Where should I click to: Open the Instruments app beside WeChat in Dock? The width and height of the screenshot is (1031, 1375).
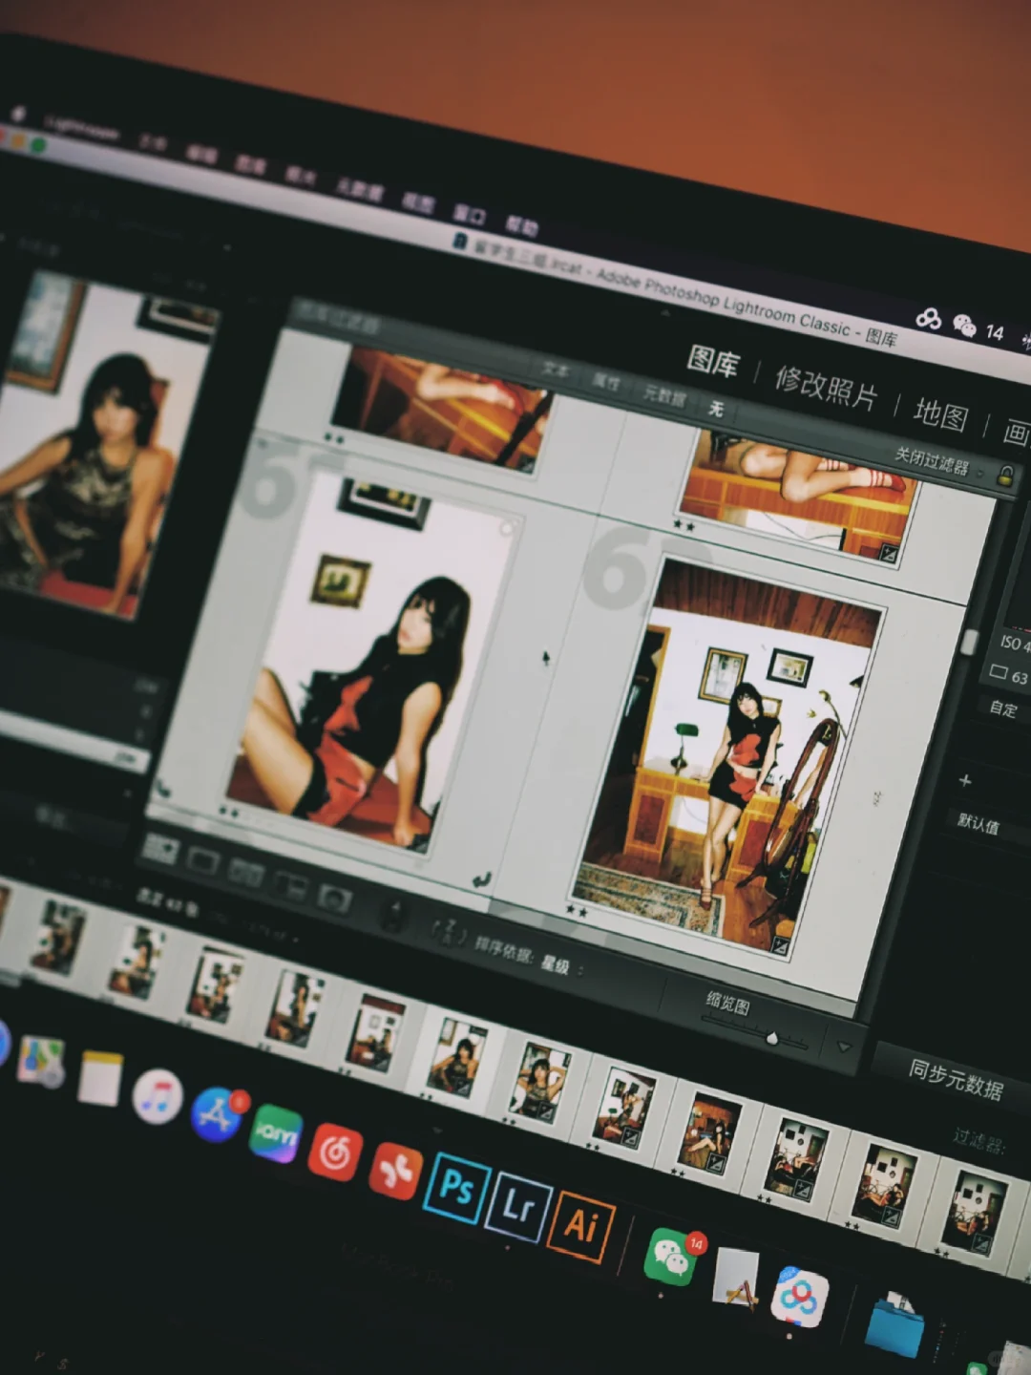pyautogui.click(x=736, y=1280)
